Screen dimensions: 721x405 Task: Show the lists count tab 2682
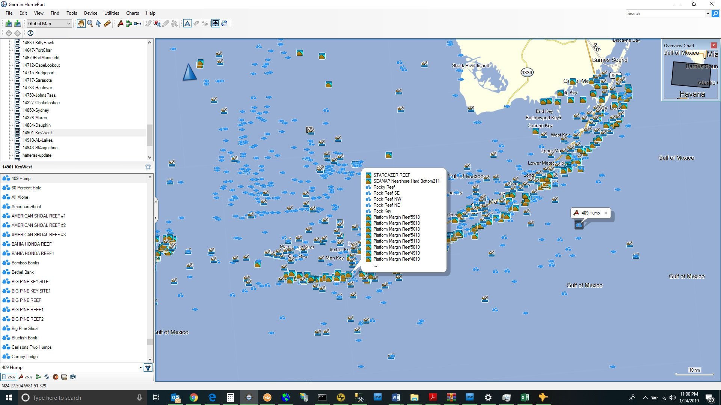coord(9,377)
